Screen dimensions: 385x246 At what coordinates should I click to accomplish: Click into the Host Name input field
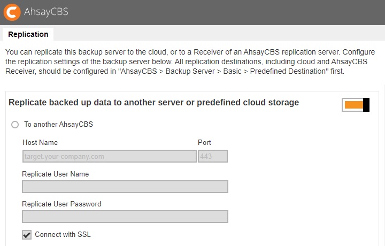(x=109, y=156)
